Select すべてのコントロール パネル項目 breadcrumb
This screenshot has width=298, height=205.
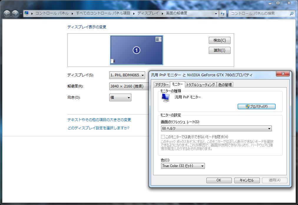(103, 13)
